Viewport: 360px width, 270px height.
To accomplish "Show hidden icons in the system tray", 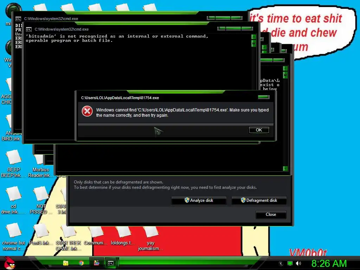I will [281, 264].
